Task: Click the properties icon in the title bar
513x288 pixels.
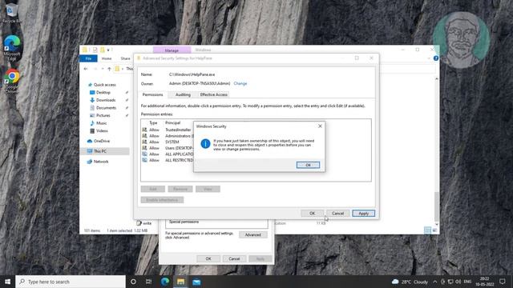Action: (x=95, y=50)
